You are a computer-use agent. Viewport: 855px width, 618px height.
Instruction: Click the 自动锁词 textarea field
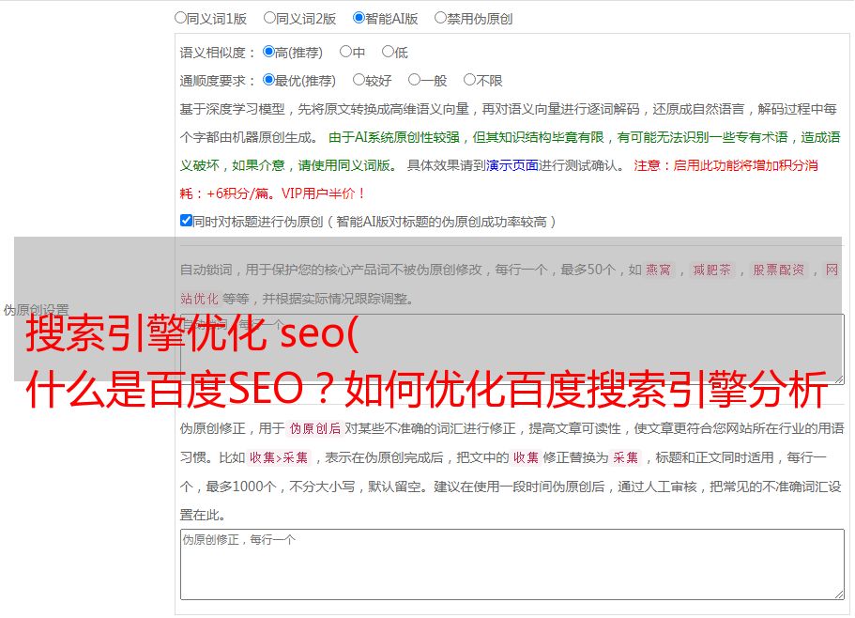point(512,349)
